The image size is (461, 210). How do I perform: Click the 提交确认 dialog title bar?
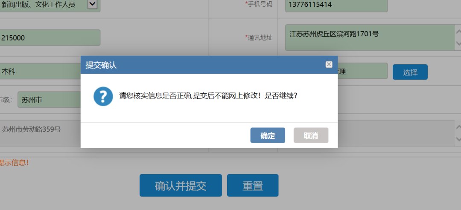[209, 65]
